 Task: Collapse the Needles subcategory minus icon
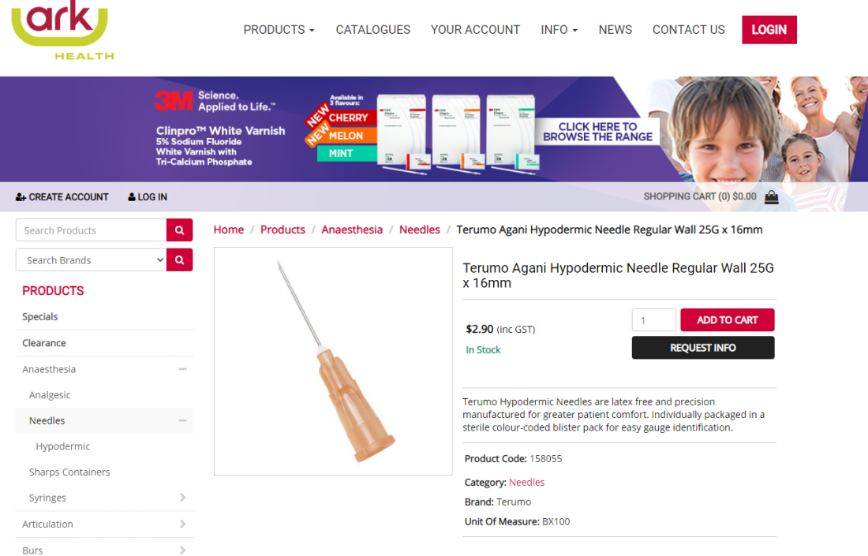(x=183, y=420)
